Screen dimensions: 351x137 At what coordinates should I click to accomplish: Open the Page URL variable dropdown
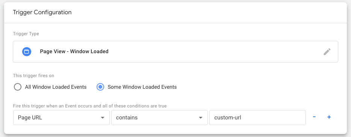click(x=61, y=118)
